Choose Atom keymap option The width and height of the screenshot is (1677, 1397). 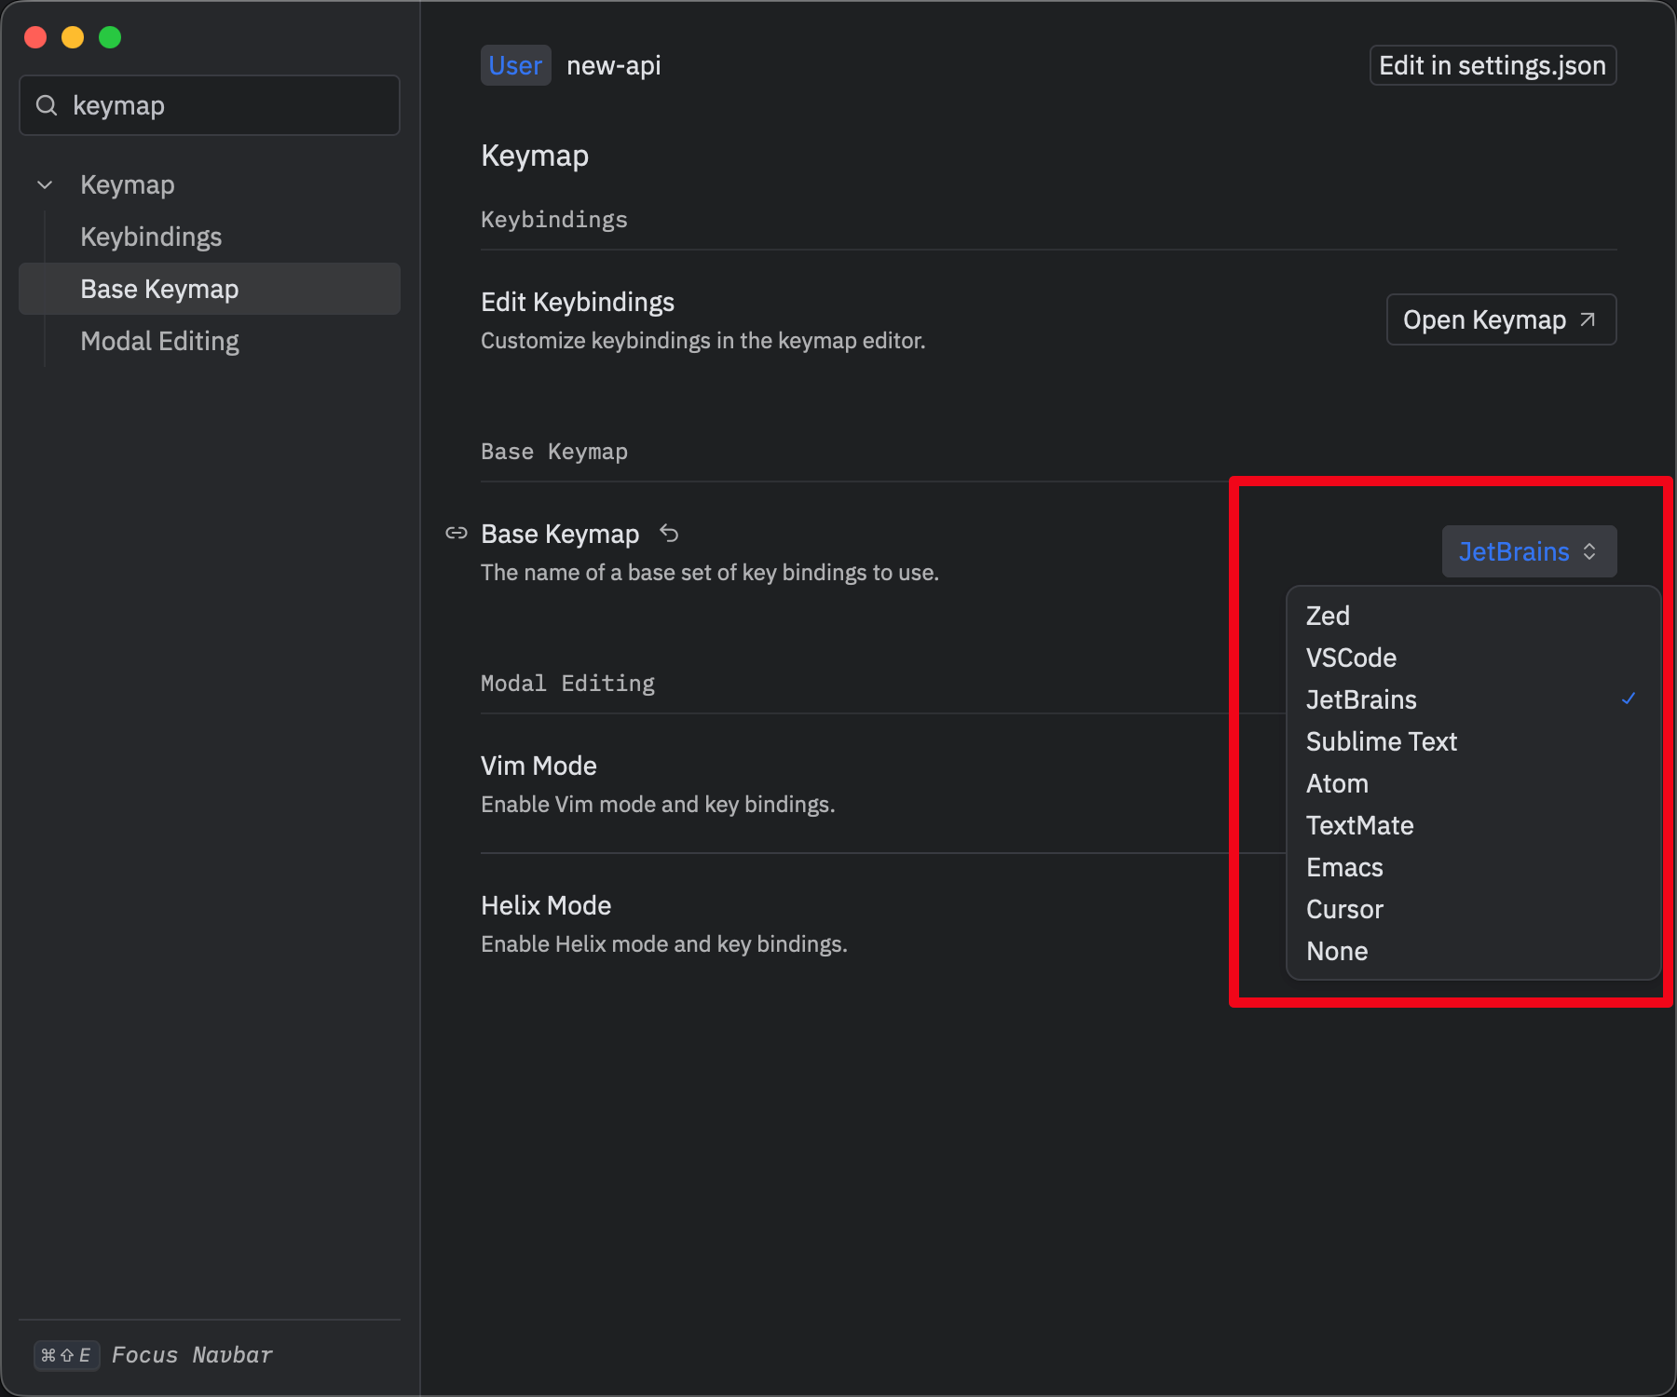pyautogui.click(x=1473, y=783)
